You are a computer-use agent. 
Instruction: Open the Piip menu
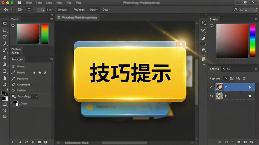(78, 3)
